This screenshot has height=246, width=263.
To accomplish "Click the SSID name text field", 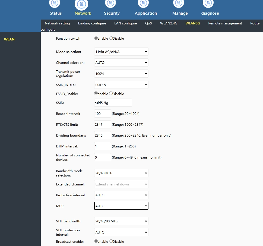I will 113,103.
